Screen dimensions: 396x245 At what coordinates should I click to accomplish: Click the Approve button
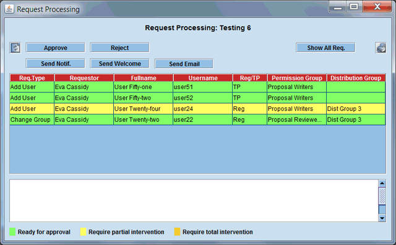[x=55, y=48]
